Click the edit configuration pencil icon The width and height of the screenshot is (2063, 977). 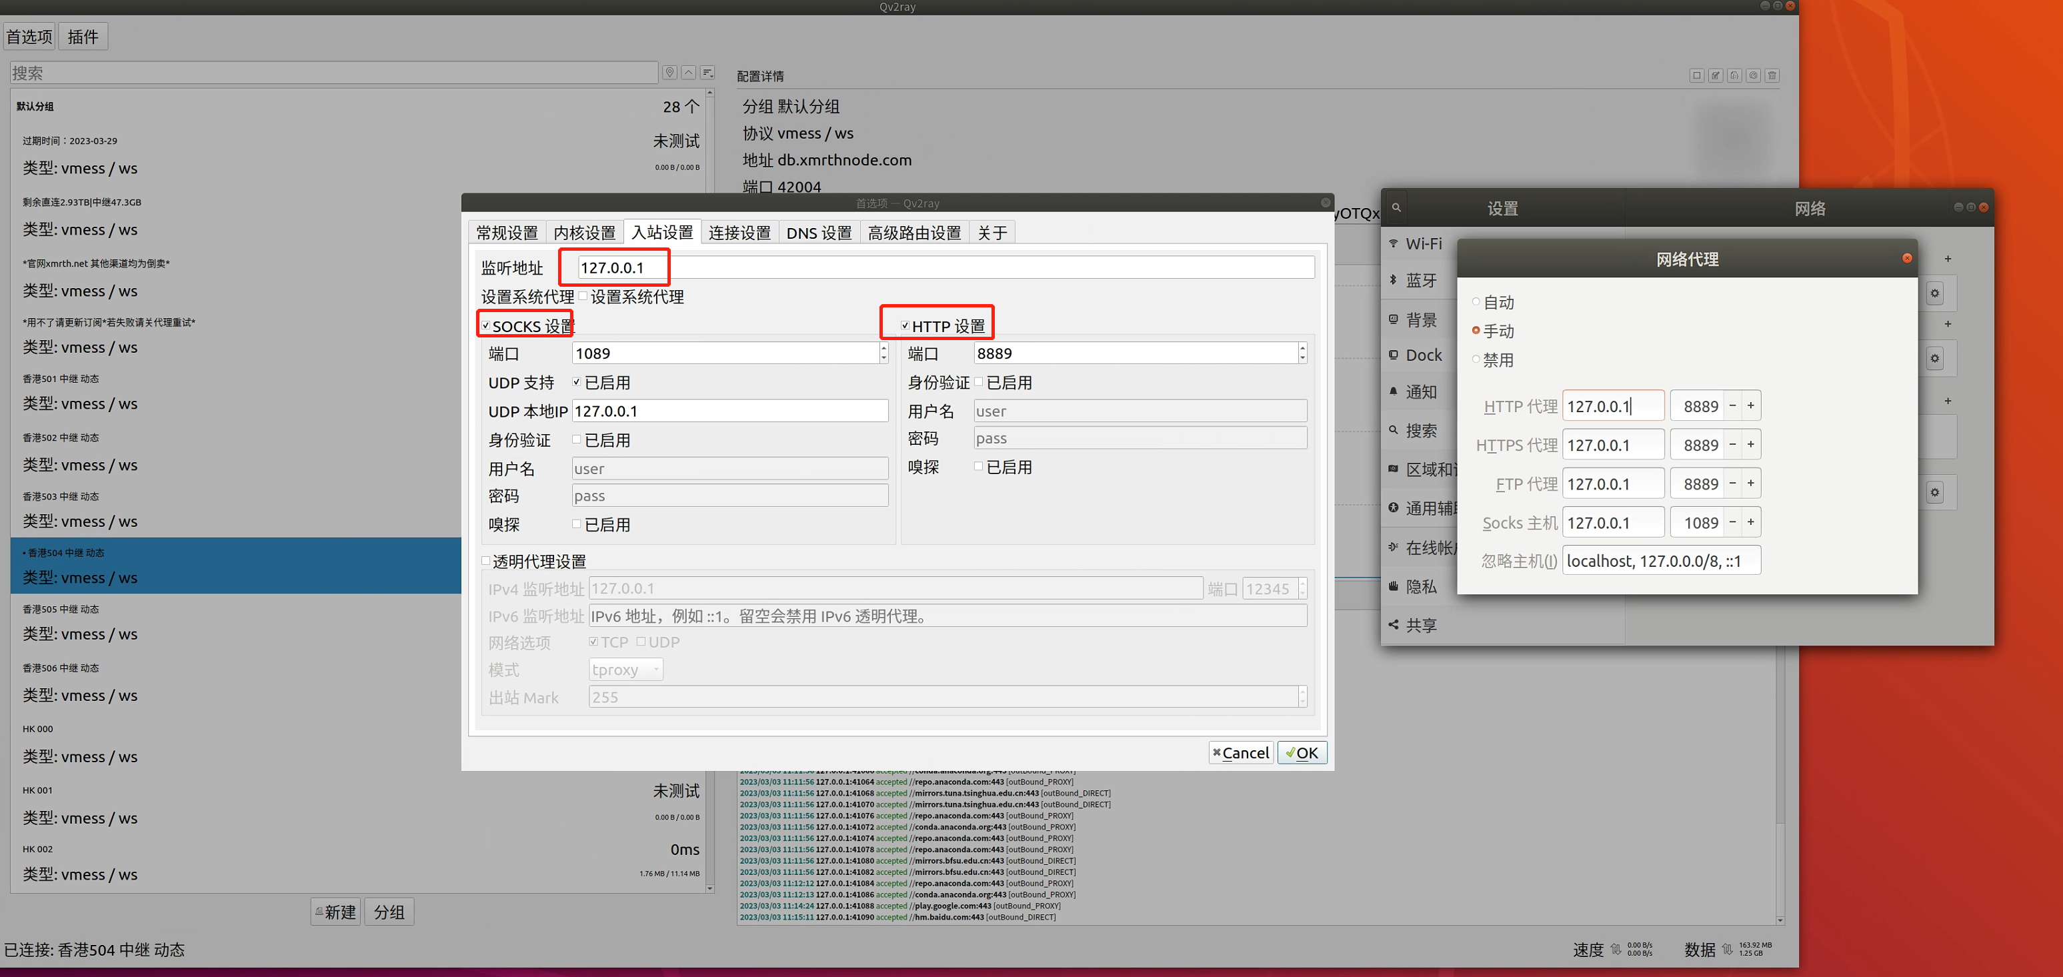tap(1716, 75)
